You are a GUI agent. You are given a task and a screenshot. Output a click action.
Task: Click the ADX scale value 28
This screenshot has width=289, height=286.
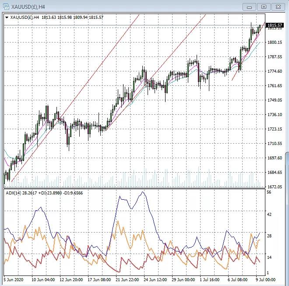point(269,236)
